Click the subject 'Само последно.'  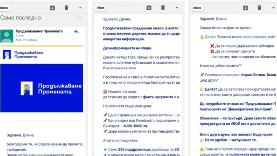click(21, 18)
